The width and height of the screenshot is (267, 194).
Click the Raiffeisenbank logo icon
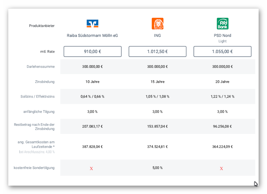[x=92, y=24]
